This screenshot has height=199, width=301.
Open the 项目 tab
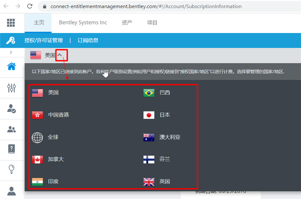152,23
